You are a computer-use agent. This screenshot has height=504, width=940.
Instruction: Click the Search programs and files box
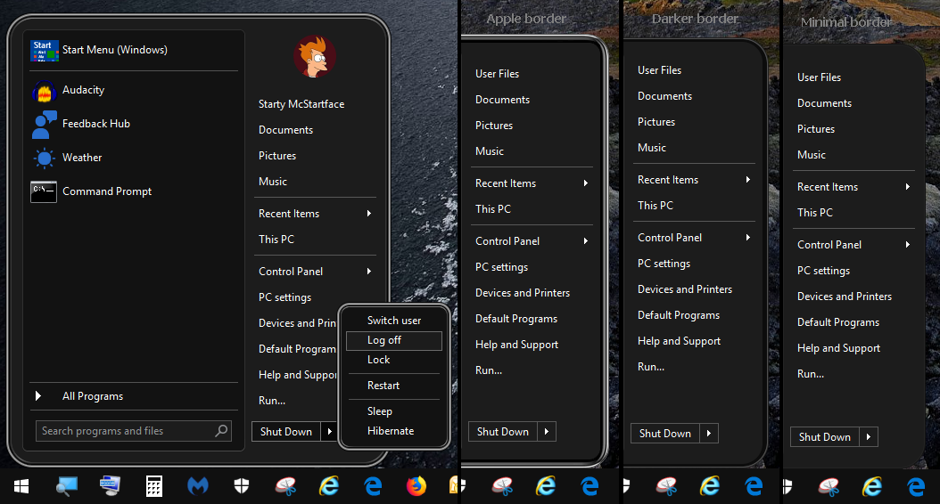click(125, 431)
